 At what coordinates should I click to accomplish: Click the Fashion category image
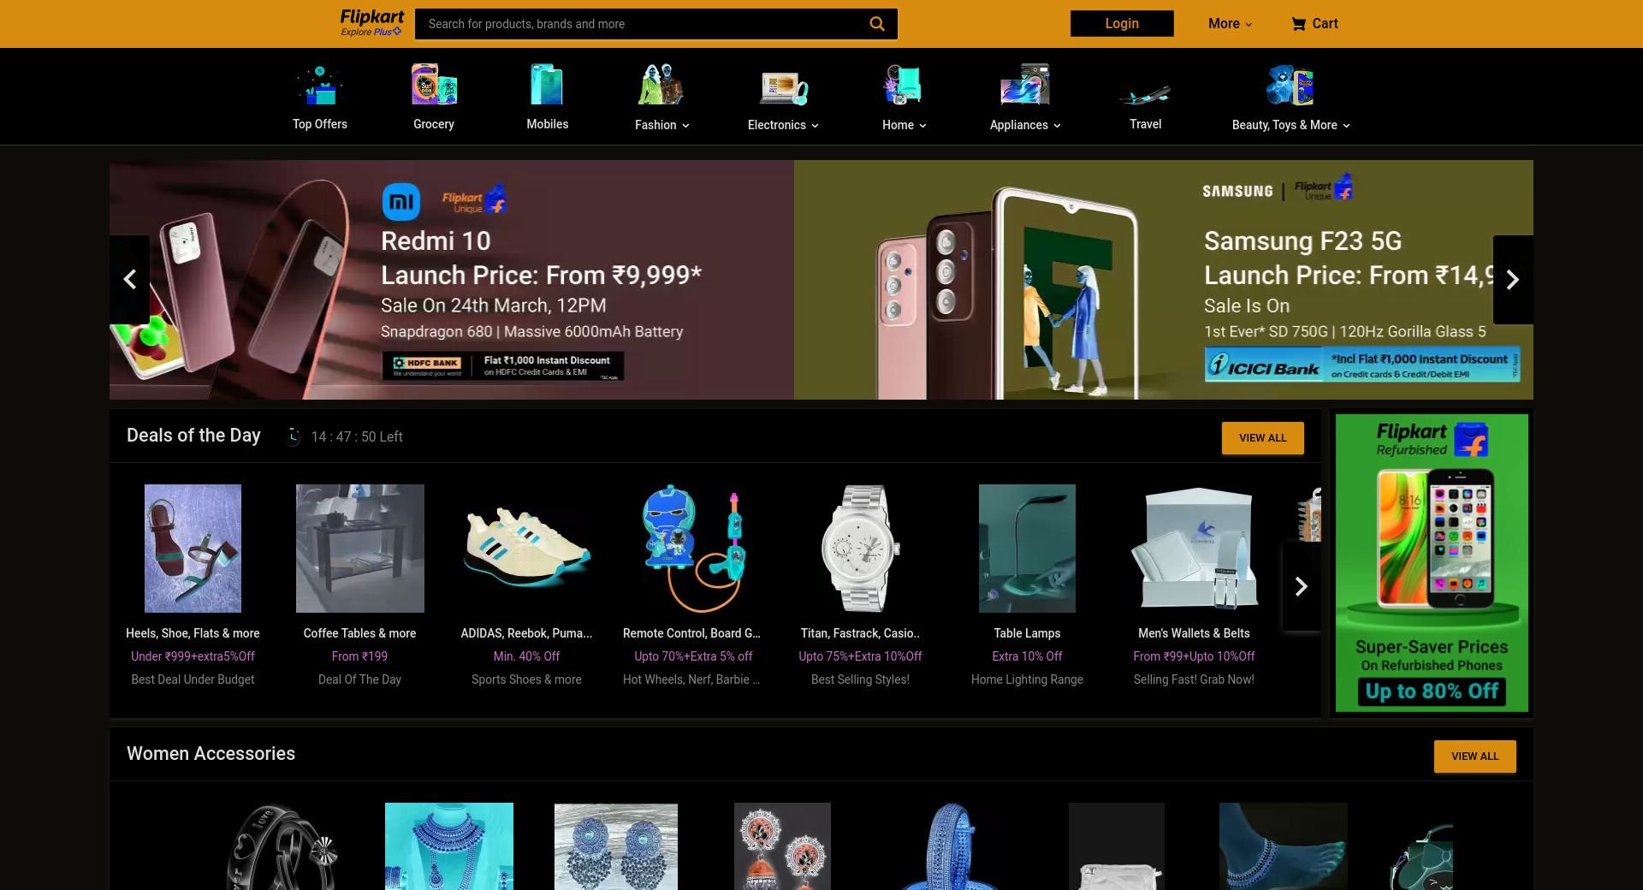pyautogui.click(x=661, y=86)
